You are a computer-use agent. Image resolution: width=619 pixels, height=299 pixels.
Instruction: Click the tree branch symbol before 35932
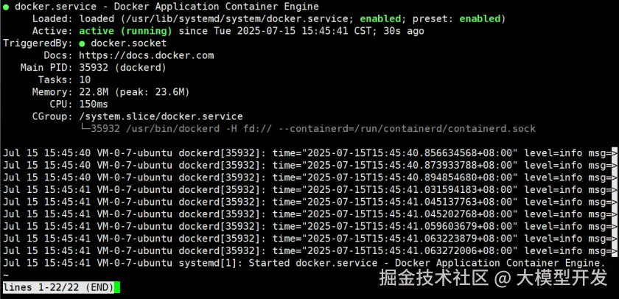point(84,129)
